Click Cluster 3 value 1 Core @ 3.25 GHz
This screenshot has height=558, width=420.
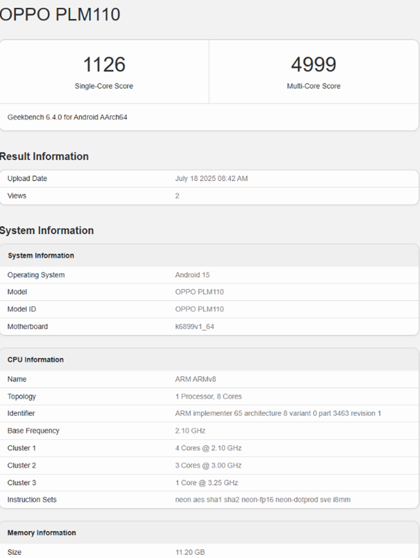click(206, 483)
